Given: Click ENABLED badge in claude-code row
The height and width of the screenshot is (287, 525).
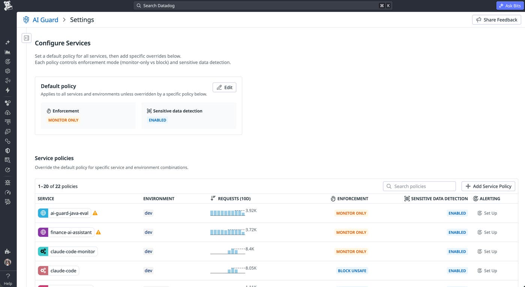Looking at the screenshot, I should [457, 271].
